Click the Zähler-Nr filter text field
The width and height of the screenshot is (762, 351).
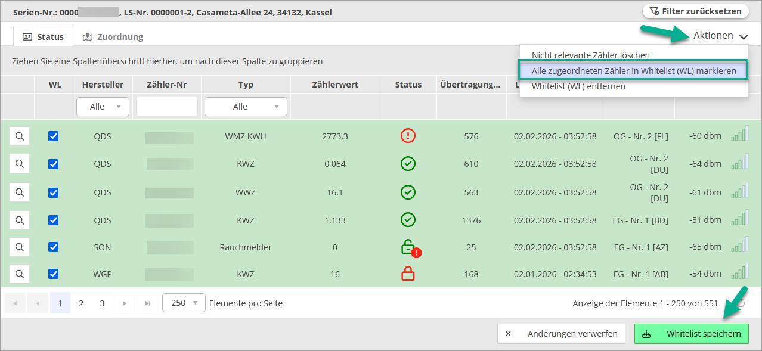(166, 107)
